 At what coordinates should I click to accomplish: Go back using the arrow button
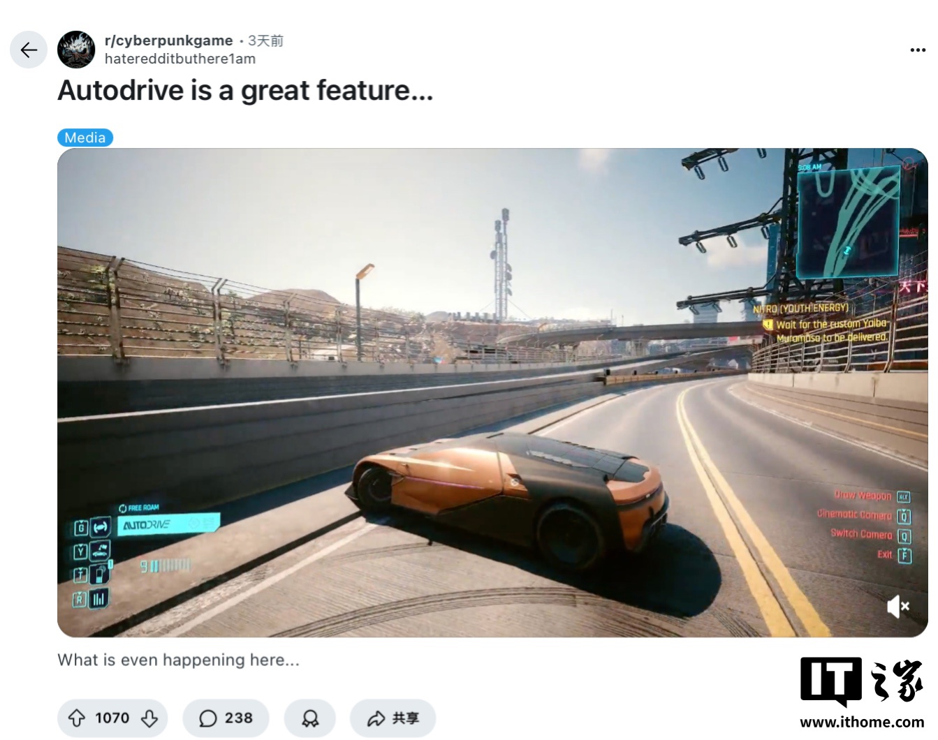click(x=29, y=50)
